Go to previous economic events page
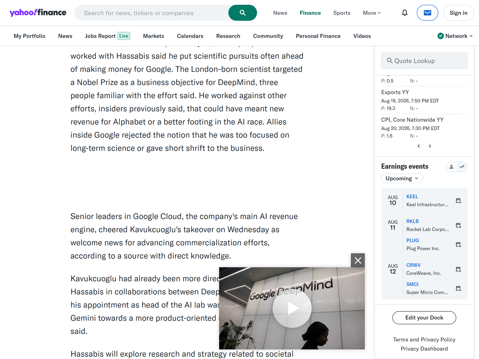The width and height of the screenshot is (479, 359). coord(419,146)
